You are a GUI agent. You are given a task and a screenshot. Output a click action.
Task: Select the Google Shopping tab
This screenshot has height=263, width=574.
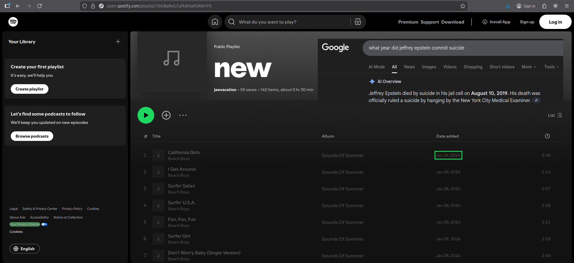tap(473, 67)
